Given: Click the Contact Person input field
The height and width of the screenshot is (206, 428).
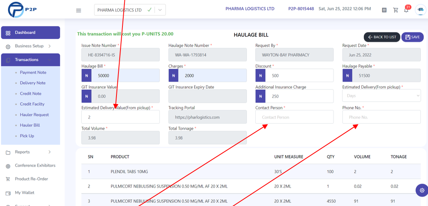Looking at the screenshot, I should click(294, 117).
